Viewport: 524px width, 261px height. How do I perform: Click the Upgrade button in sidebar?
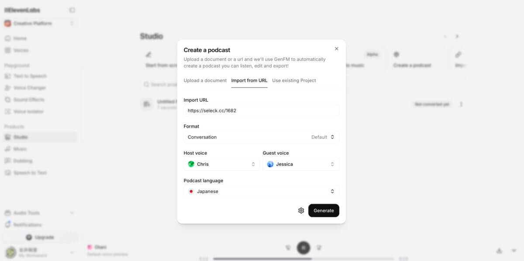coord(40,237)
